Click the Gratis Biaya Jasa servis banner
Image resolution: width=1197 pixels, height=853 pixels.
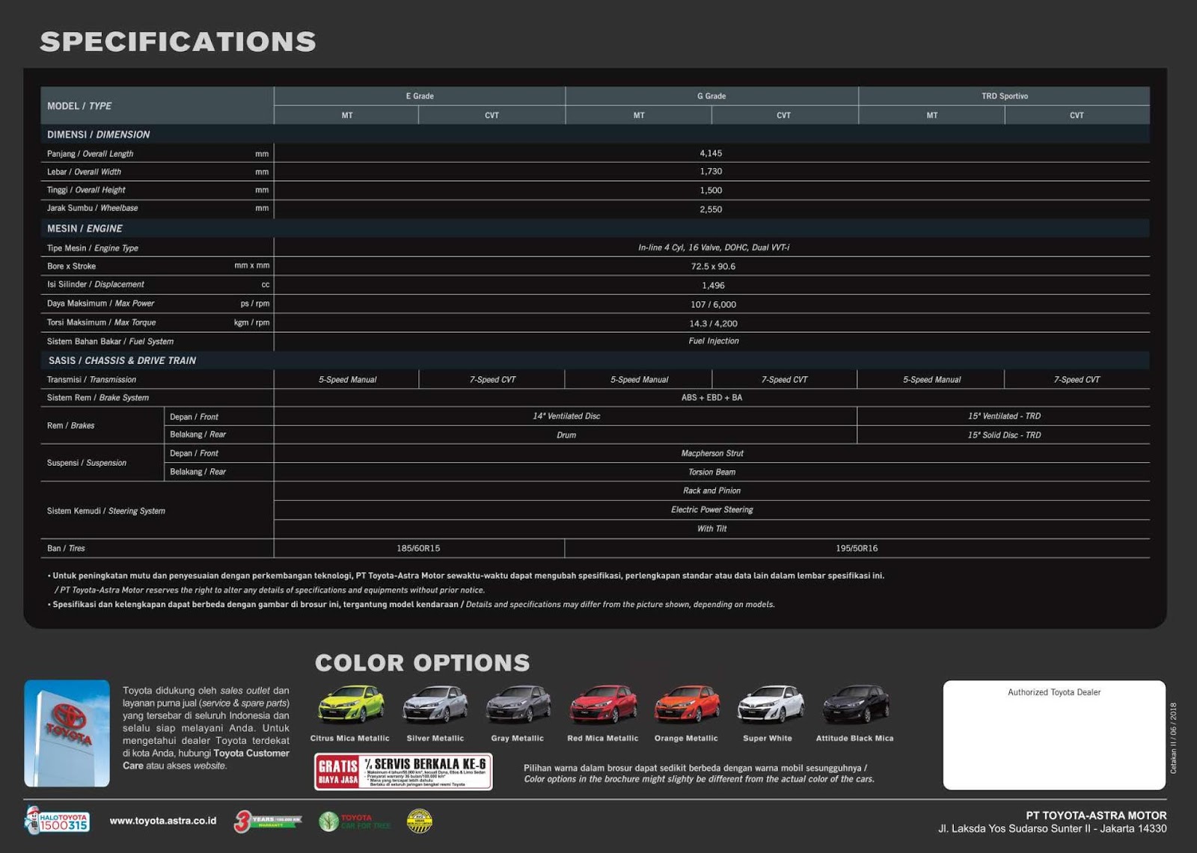coord(403,772)
